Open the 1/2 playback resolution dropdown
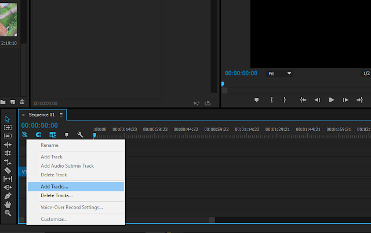This screenshot has height=233, width=371. (x=366, y=73)
